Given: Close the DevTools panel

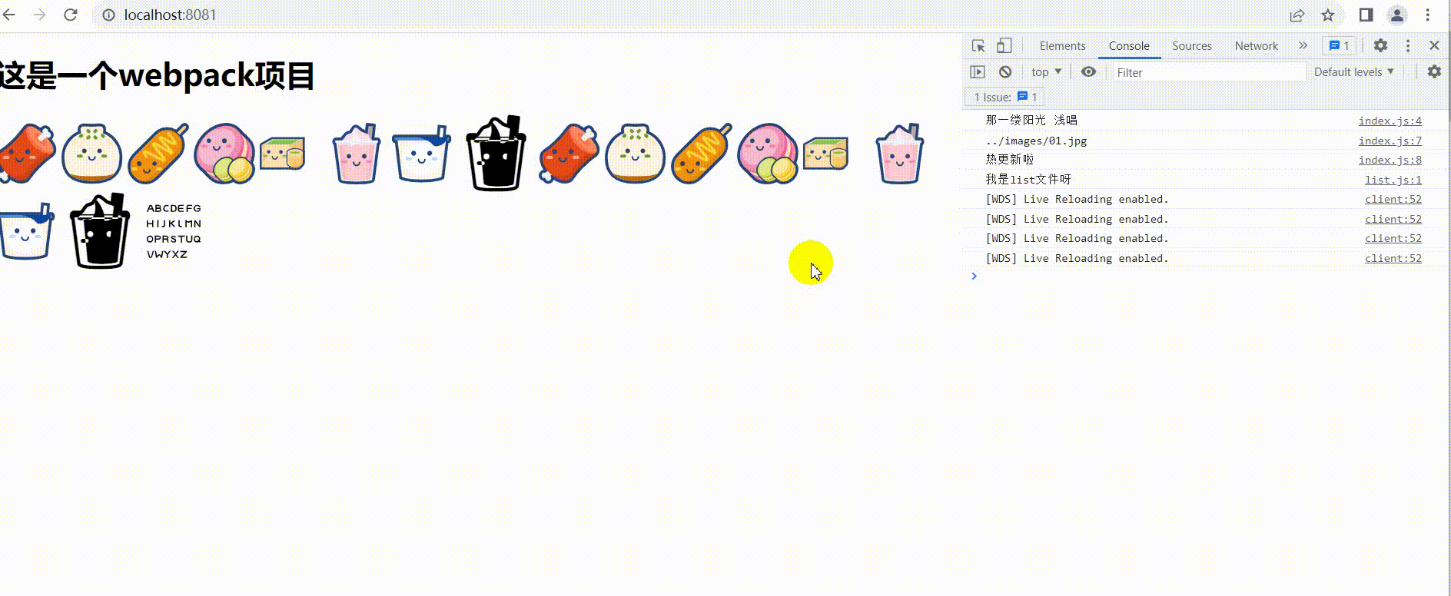Looking at the screenshot, I should (x=1434, y=45).
